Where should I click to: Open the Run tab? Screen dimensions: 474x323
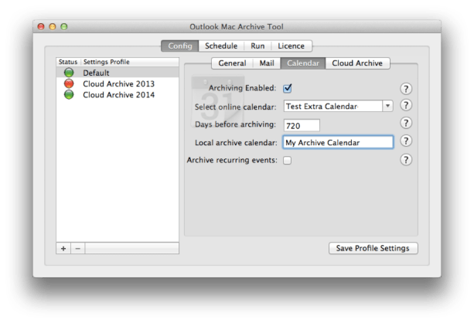pos(257,46)
